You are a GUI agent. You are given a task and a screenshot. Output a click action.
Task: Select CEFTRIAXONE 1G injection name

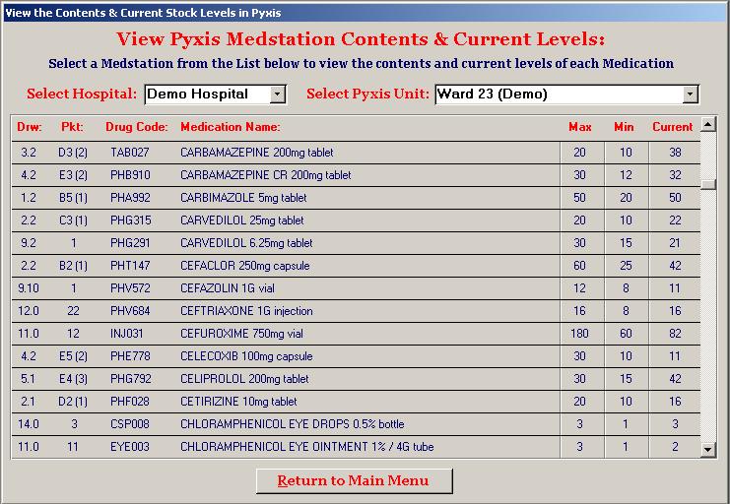246,311
